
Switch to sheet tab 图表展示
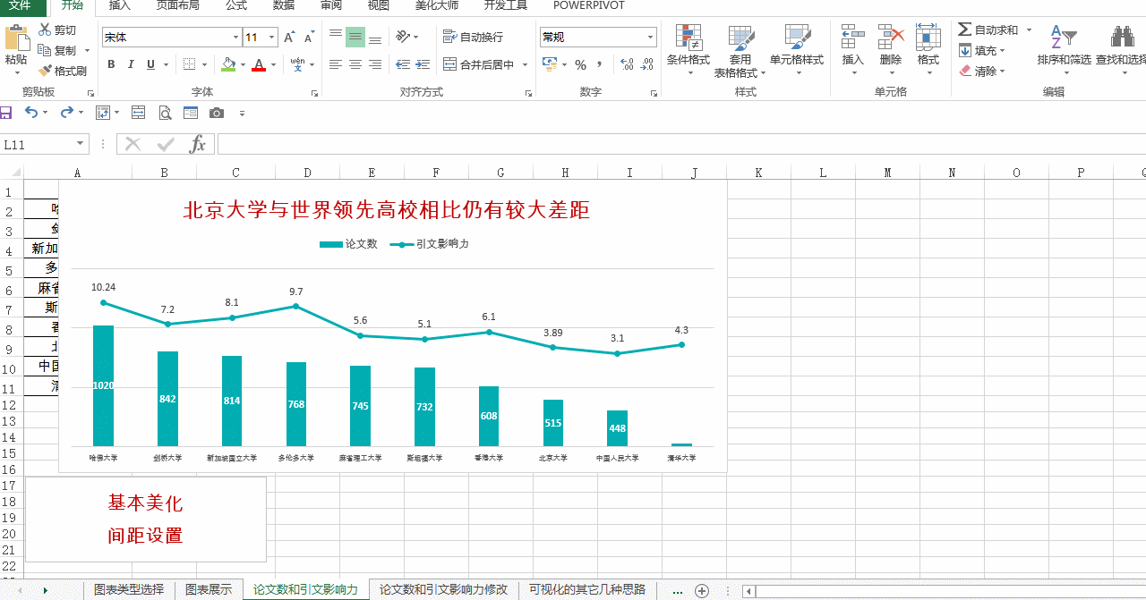pos(209,590)
